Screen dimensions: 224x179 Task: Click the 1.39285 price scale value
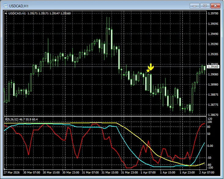tap(213, 54)
